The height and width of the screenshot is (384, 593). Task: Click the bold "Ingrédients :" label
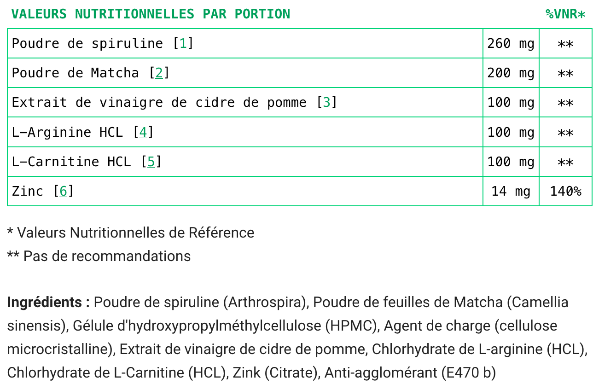[48, 303]
